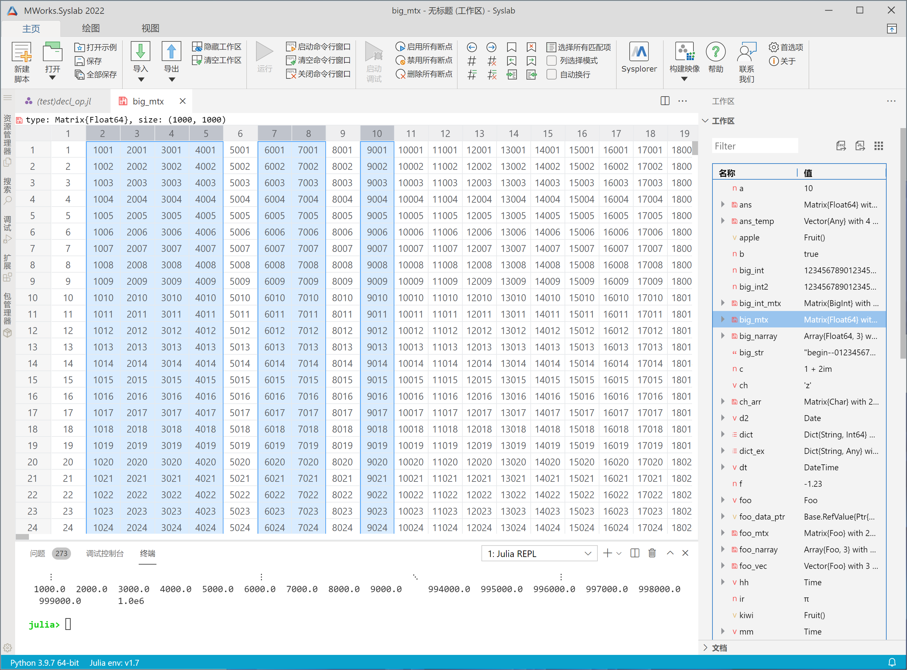907x670 pixels.
Task: Kill terminal with trash icon
Action: (x=652, y=553)
